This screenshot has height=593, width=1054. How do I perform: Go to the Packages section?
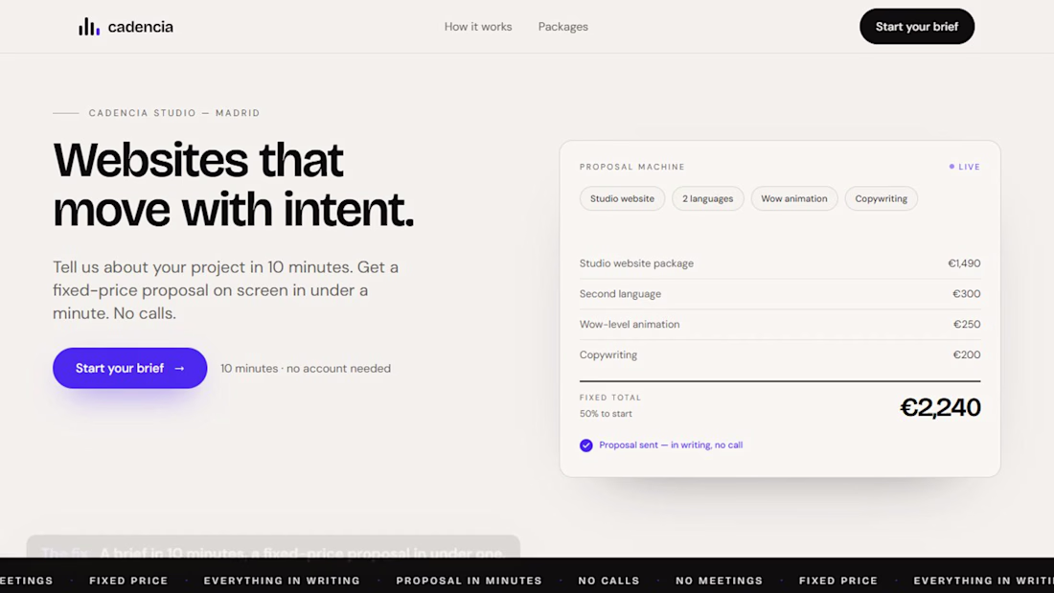tap(562, 27)
